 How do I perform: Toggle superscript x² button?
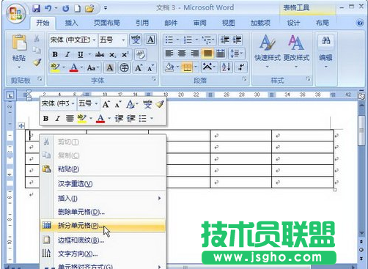pos(125,54)
